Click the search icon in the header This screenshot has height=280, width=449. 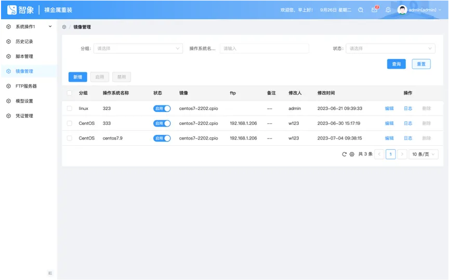[x=361, y=10]
